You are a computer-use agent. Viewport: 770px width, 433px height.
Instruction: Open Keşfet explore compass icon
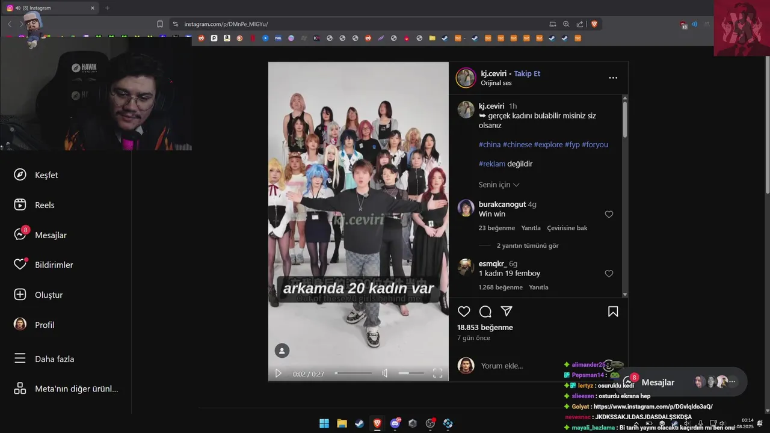click(x=20, y=174)
